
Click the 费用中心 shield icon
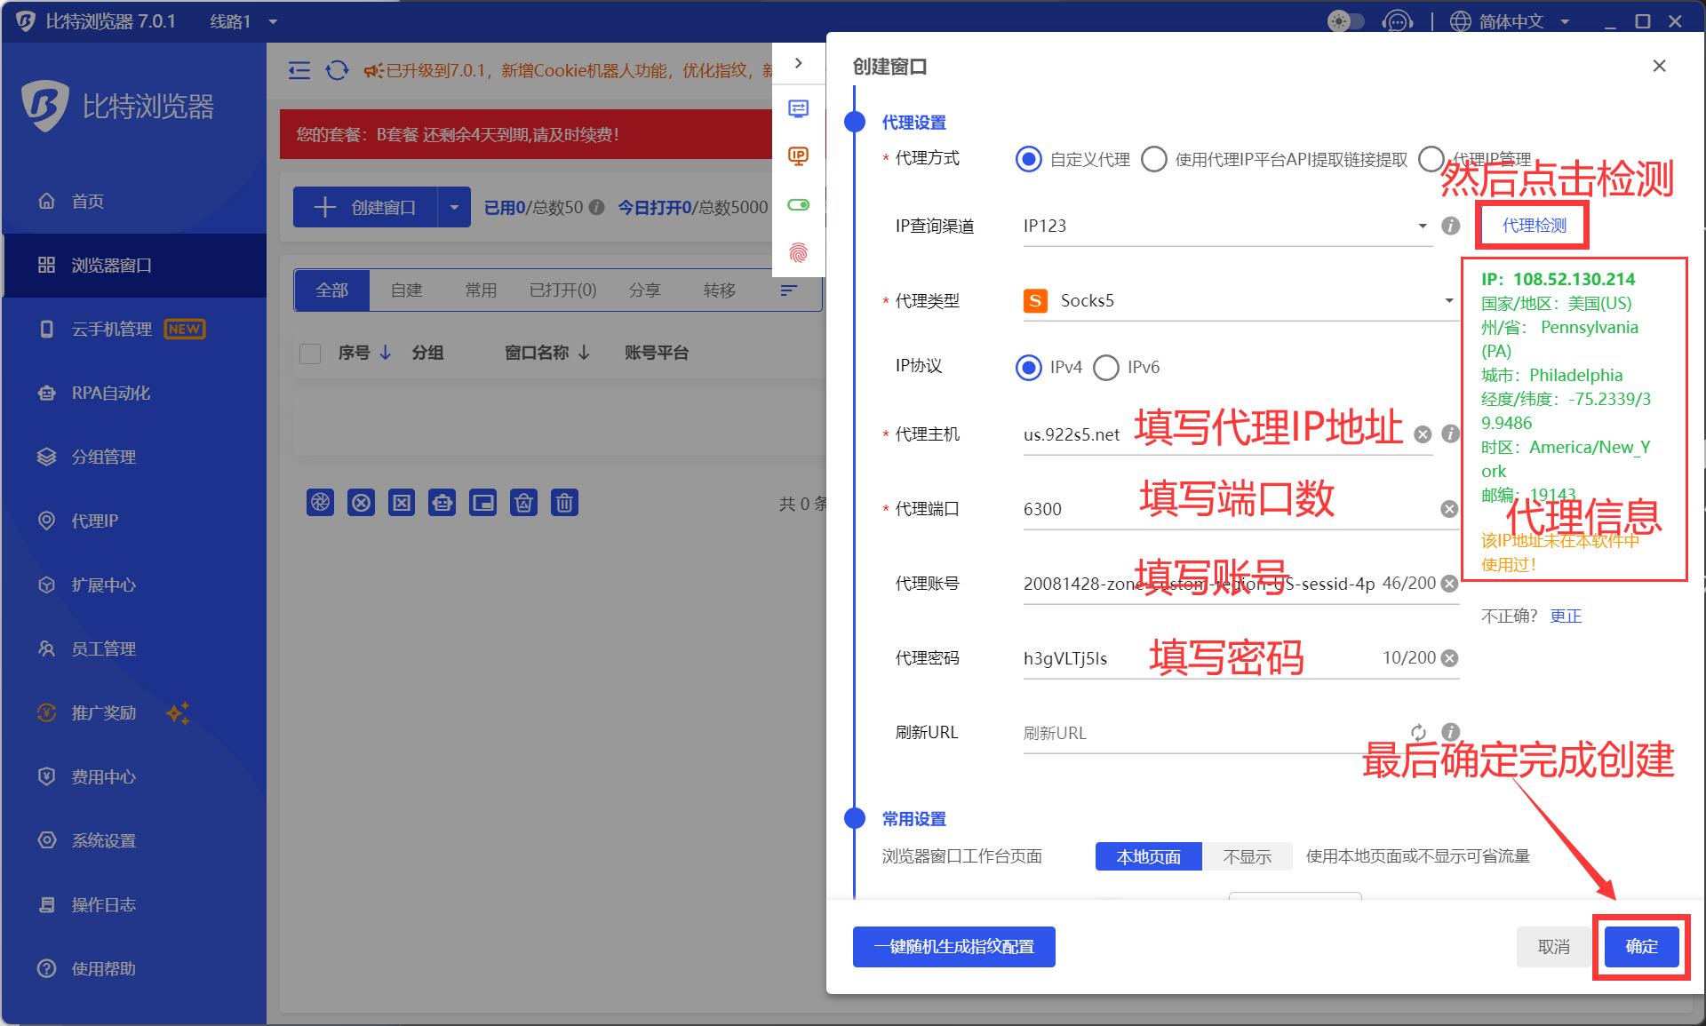(x=47, y=777)
